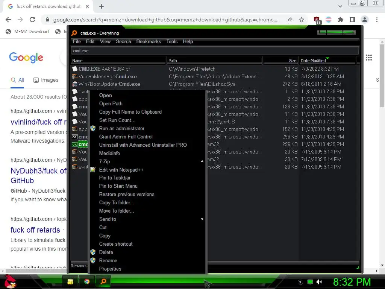Open the Edit menu in Everything
Viewport: 385px width, 289px height.
click(90, 41)
